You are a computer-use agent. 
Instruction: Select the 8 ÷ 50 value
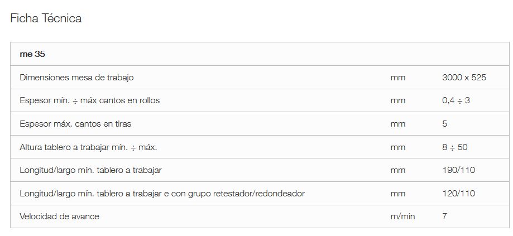[454, 147]
